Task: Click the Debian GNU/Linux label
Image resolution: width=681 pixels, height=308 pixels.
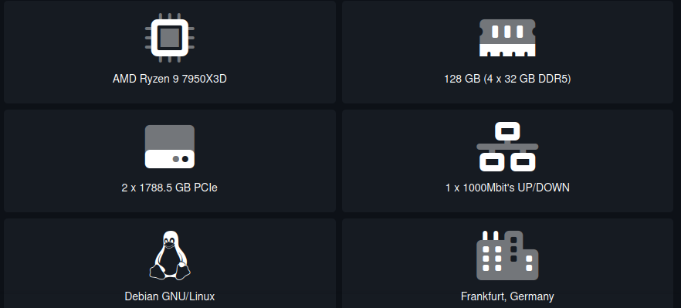Action: (169, 296)
